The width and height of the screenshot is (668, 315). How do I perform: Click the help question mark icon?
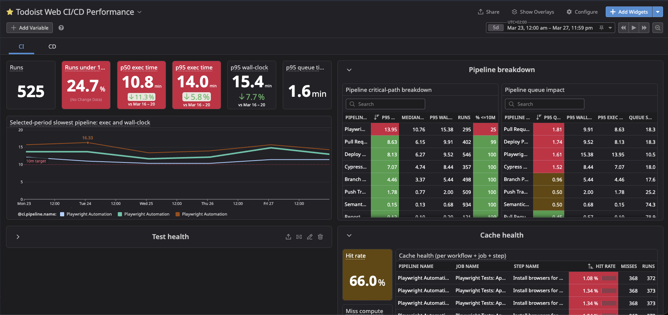coord(61,28)
